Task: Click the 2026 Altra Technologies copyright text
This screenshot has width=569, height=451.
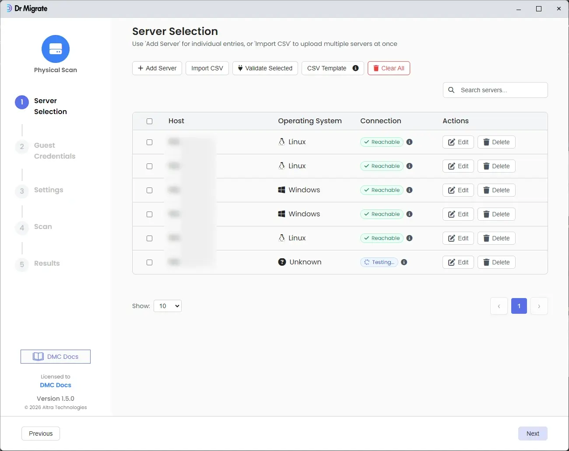Action: [56, 407]
